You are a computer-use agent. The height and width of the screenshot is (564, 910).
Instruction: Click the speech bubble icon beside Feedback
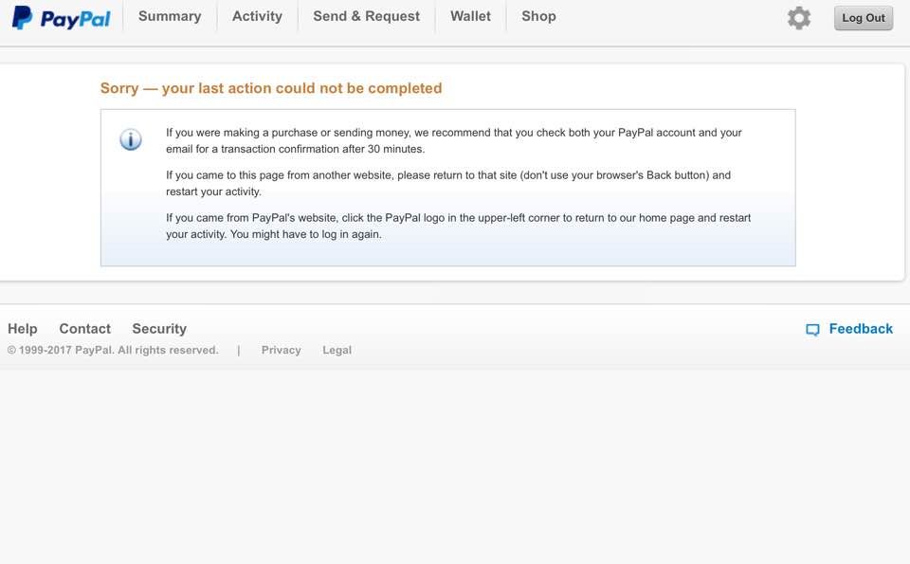(x=812, y=330)
